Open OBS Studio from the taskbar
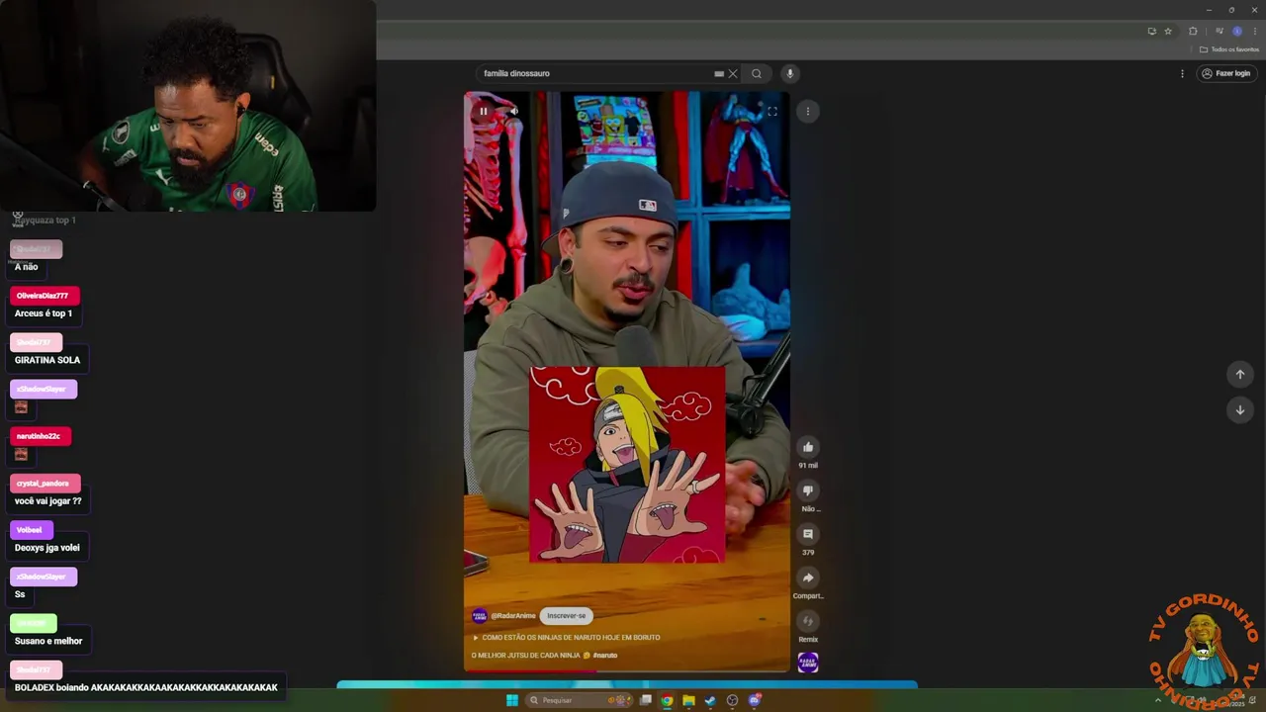This screenshot has width=1266, height=712. tap(732, 700)
